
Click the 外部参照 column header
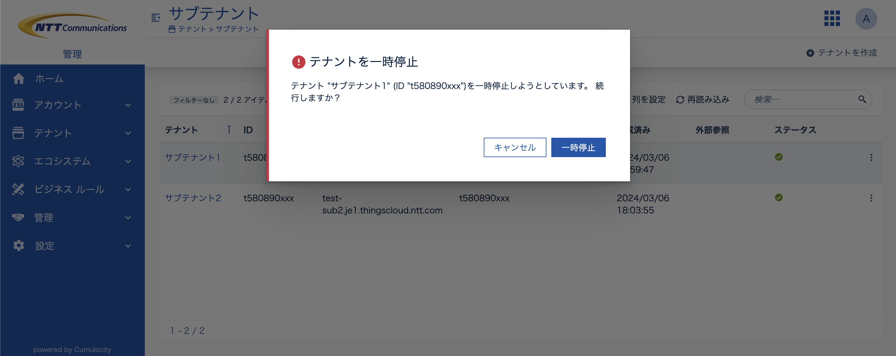(712, 130)
